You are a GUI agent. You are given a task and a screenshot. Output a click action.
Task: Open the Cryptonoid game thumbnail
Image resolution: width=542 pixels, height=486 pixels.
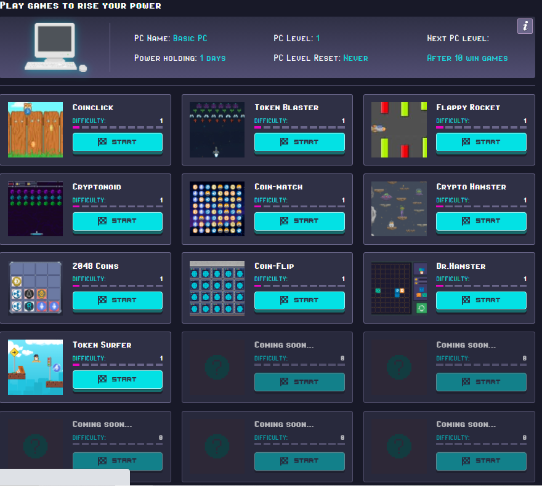35,209
